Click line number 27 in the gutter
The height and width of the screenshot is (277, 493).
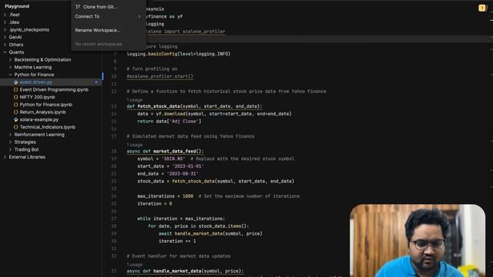(x=114, y=219)
